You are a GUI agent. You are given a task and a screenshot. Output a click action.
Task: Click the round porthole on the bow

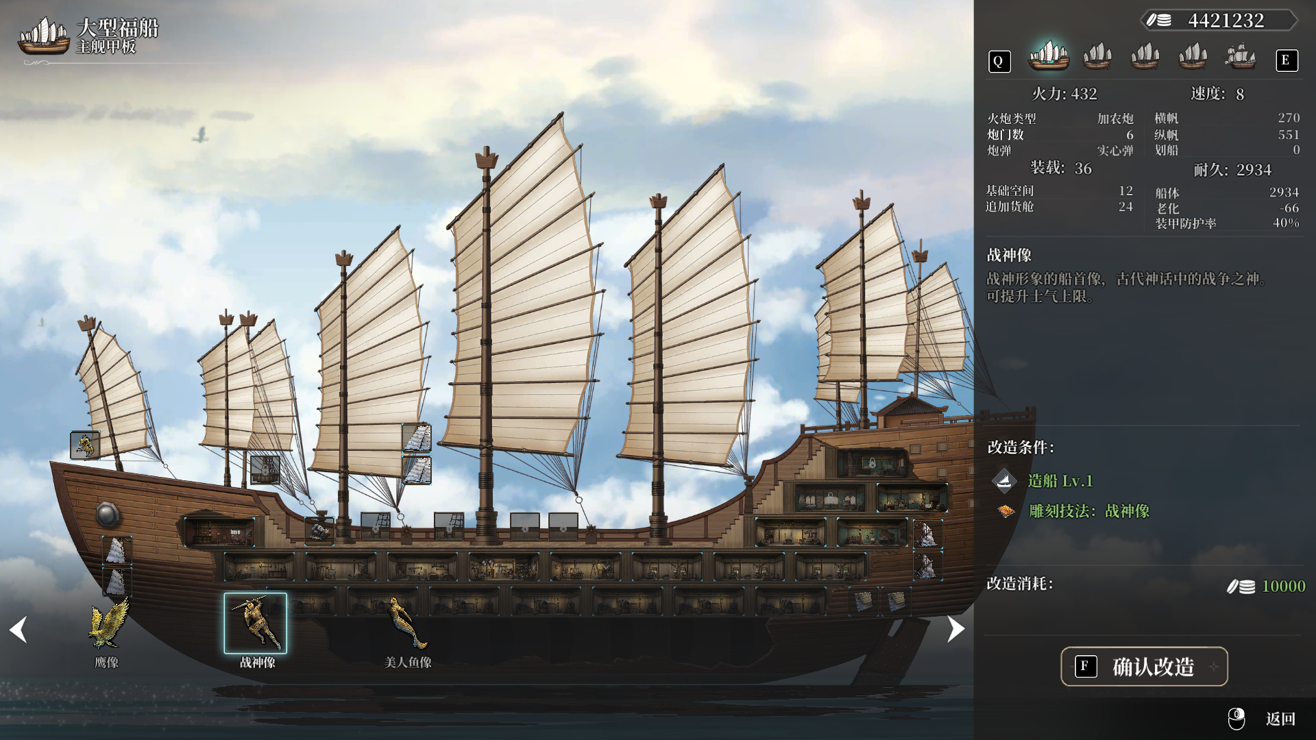(108, 513)
